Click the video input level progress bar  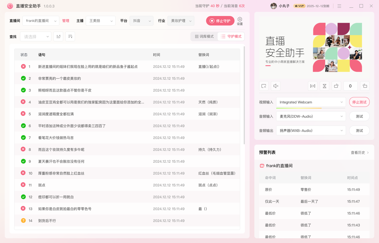pyautogui.click(x=311, y=108)
